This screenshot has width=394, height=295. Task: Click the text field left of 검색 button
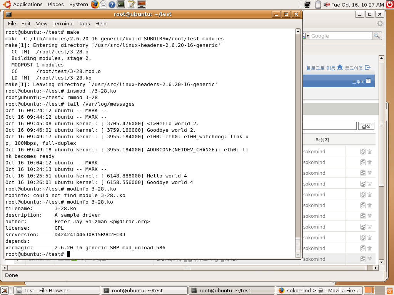[329, 126]
